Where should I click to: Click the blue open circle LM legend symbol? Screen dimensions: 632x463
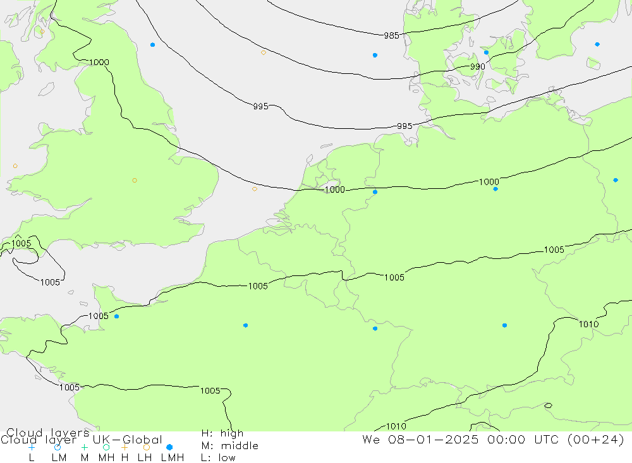[58, 447]
